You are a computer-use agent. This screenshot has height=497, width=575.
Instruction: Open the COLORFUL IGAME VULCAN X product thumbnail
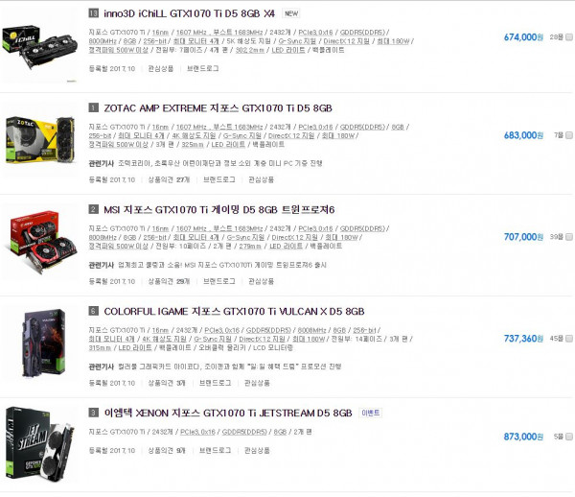coord(44,343)
